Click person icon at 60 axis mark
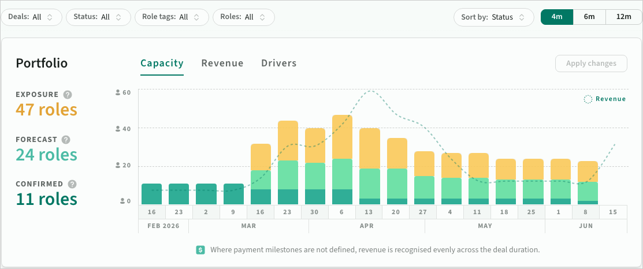643x269 pixels. [x=118, y=92]
